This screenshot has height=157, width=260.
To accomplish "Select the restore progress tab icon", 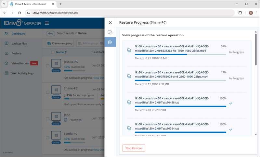I will coord(110,42).
